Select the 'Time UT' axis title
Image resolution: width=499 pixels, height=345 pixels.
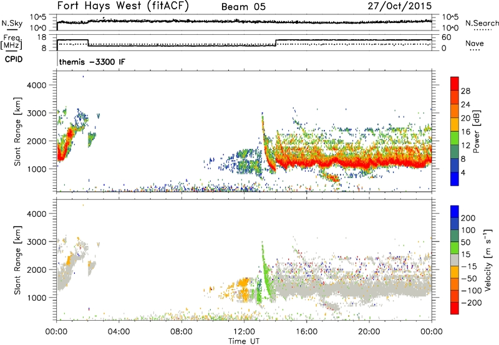(x=244, y=341)
